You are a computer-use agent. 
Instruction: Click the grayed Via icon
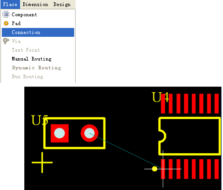click(6, 41)
